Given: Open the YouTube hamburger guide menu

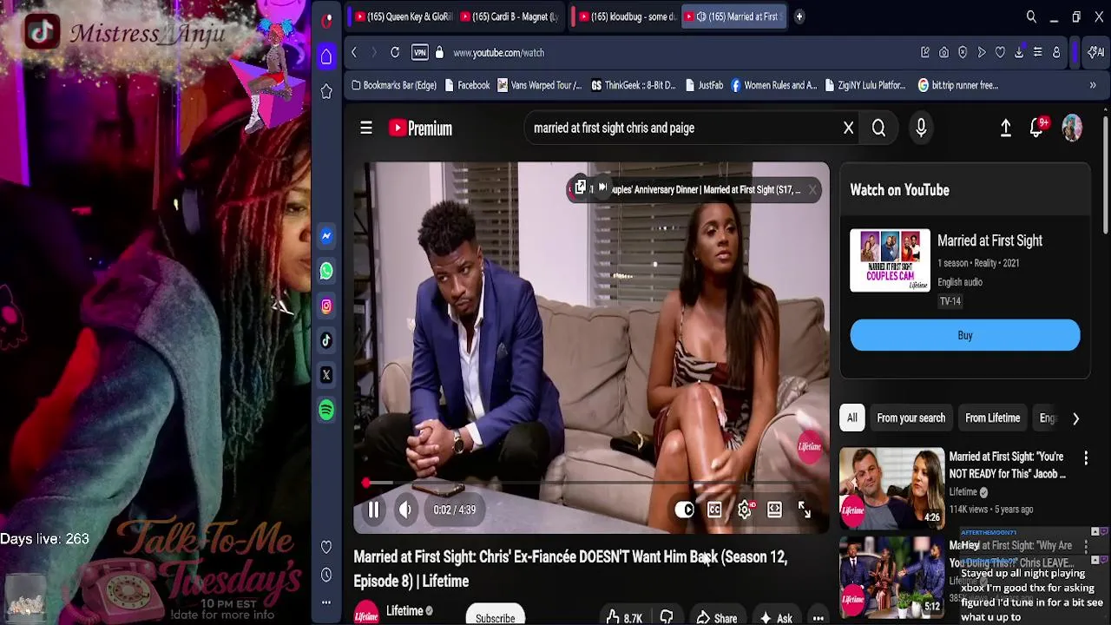Looking at the screenshot, I should pyautogui.click(x=366, y=128).
